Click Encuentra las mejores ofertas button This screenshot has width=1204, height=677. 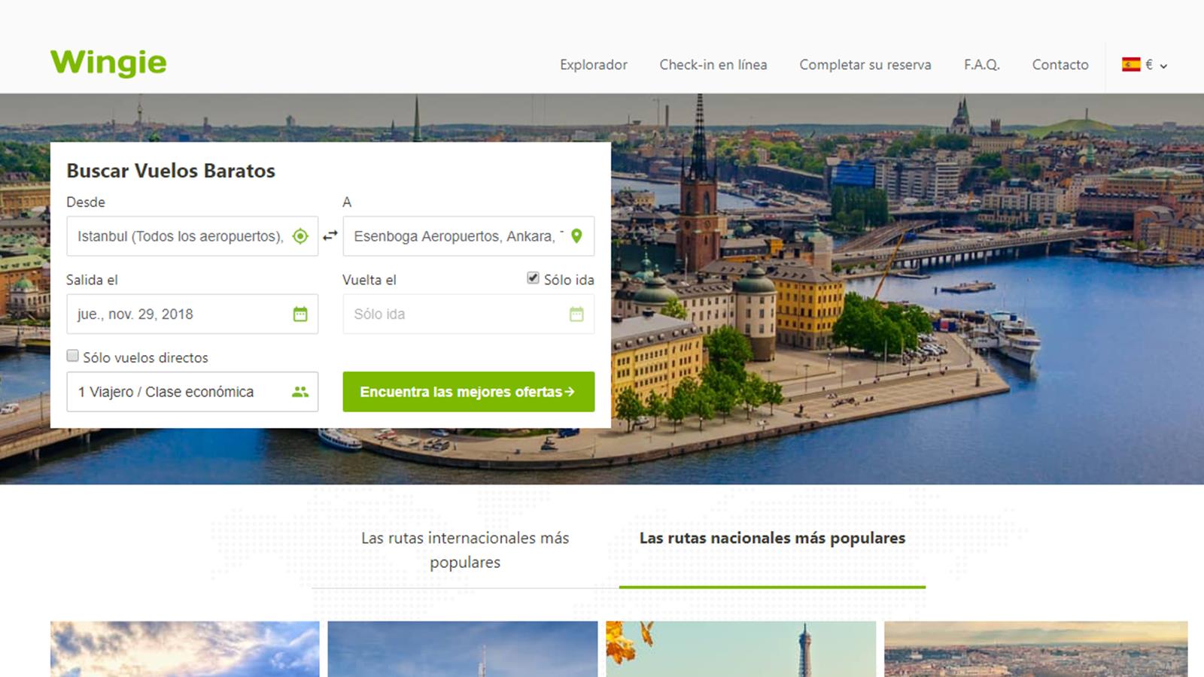468,392
